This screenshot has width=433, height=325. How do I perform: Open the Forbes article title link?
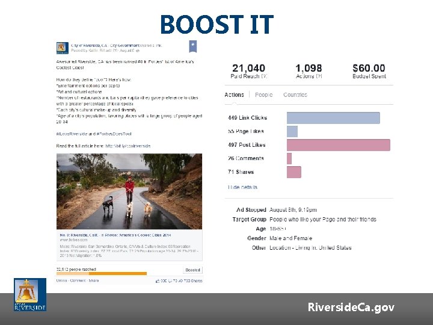click(115, 235)
